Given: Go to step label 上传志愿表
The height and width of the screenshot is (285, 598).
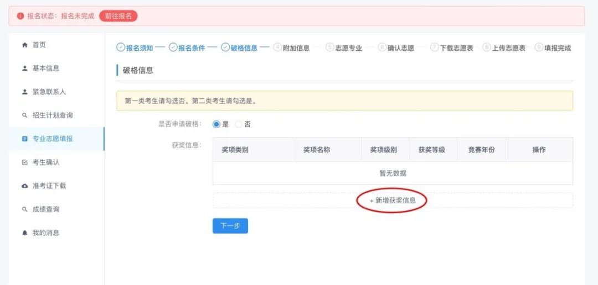Looking at the screenshot, I should click(508, 48).
